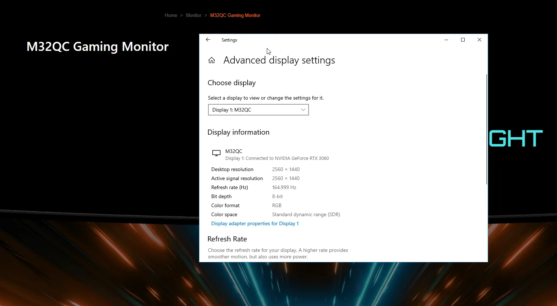Click the Settings title in window bar
The image size is (557, 306).
(229, 40)
